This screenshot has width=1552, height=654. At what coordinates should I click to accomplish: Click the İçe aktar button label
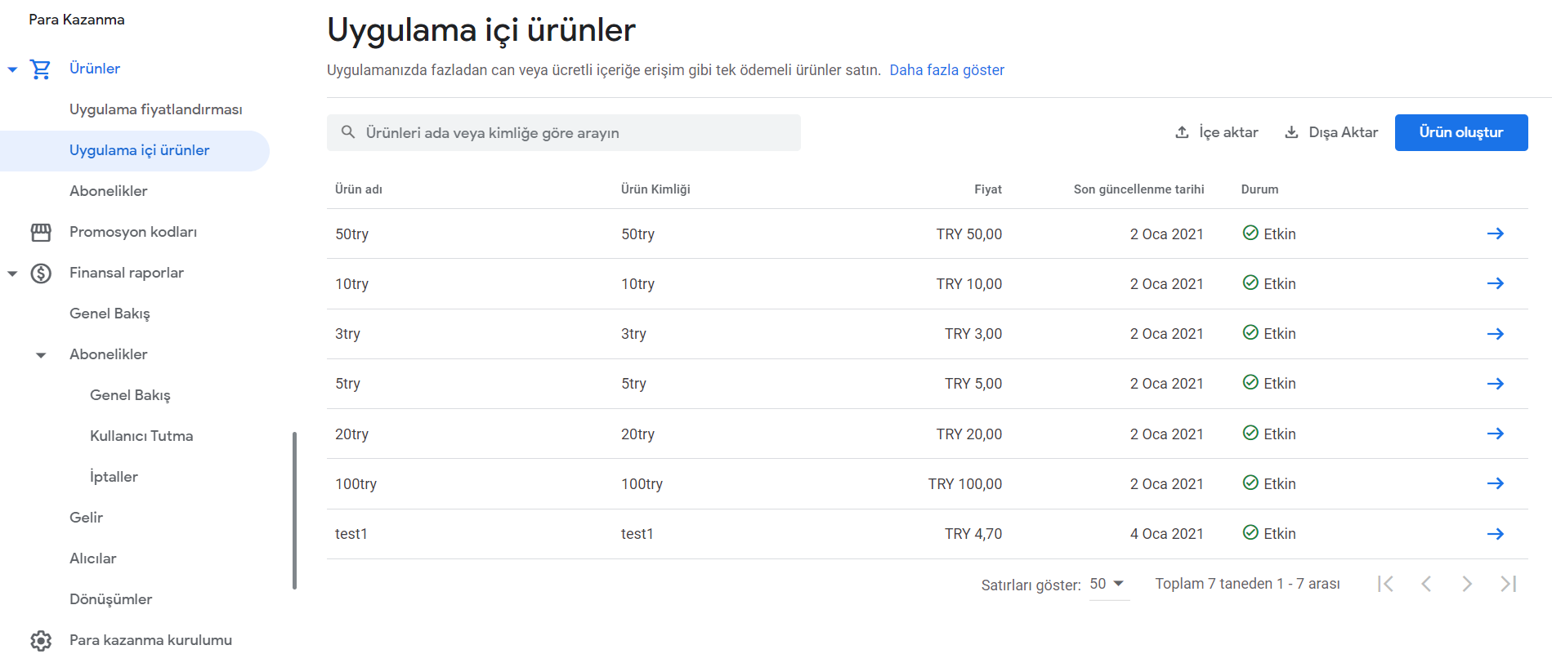tap(1228, 132)
